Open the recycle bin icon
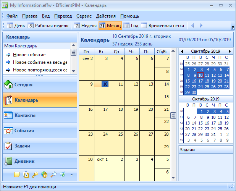Screen dimensions: 236x191 63,175
